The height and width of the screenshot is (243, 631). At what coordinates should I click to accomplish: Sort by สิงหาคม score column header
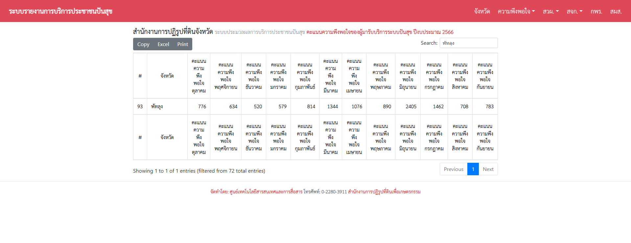click(x=460, y=76)
